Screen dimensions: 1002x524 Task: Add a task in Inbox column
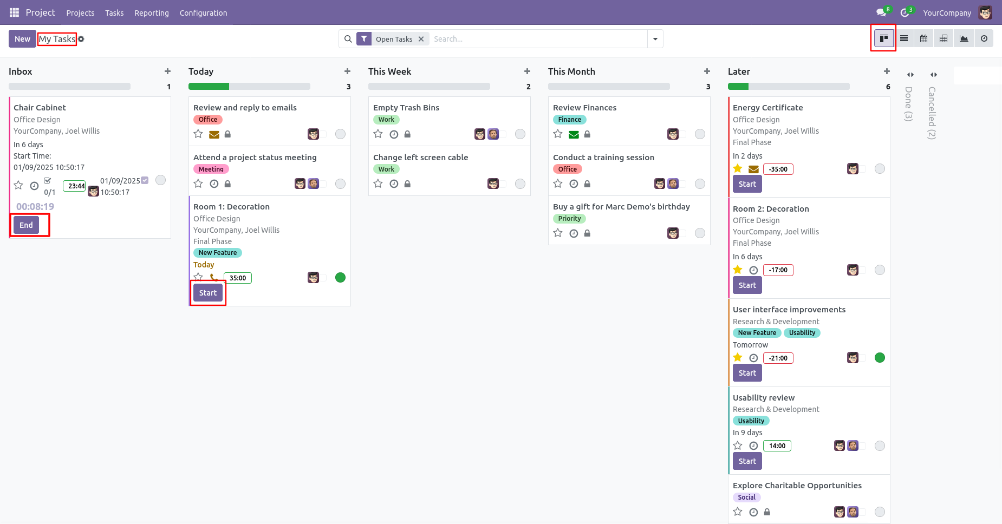tap(168, 71)
